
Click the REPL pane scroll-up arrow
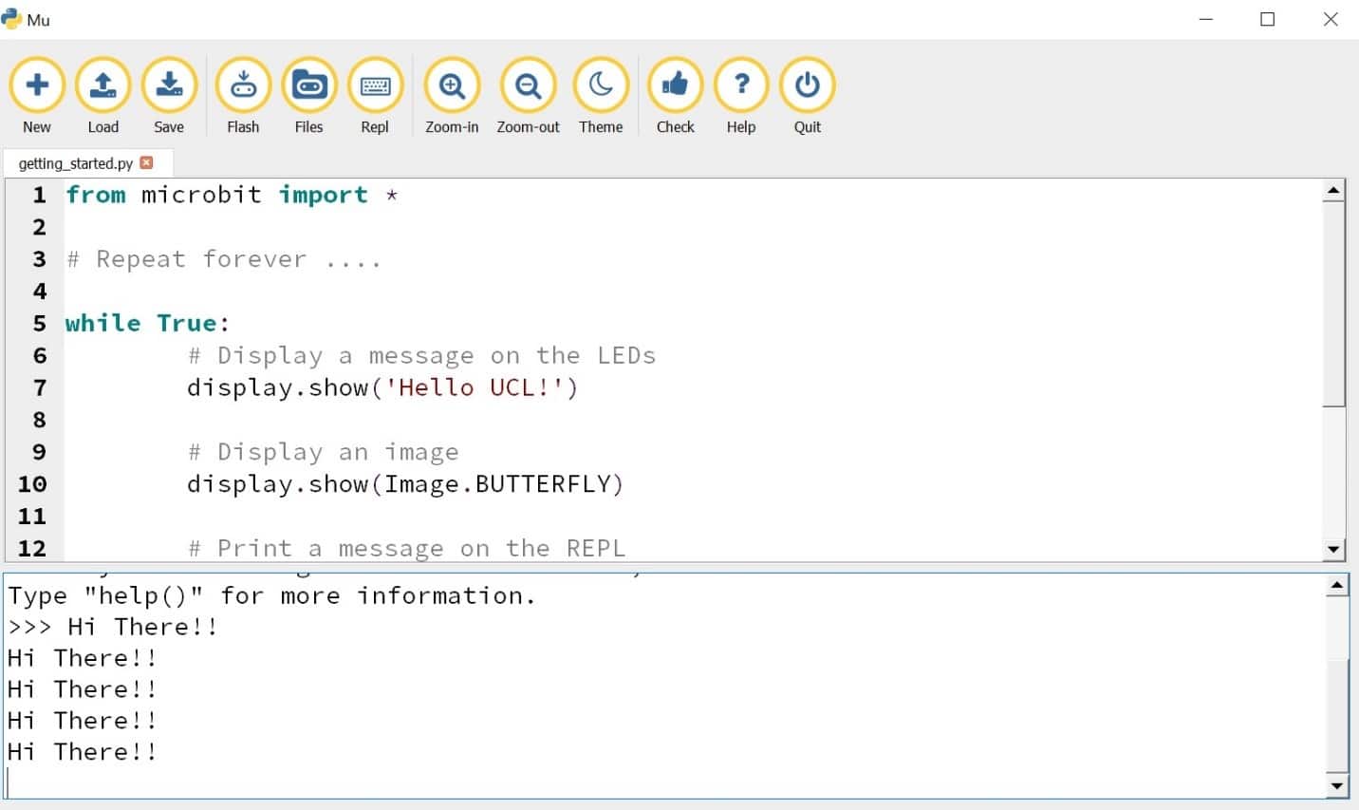point(1337,585)
